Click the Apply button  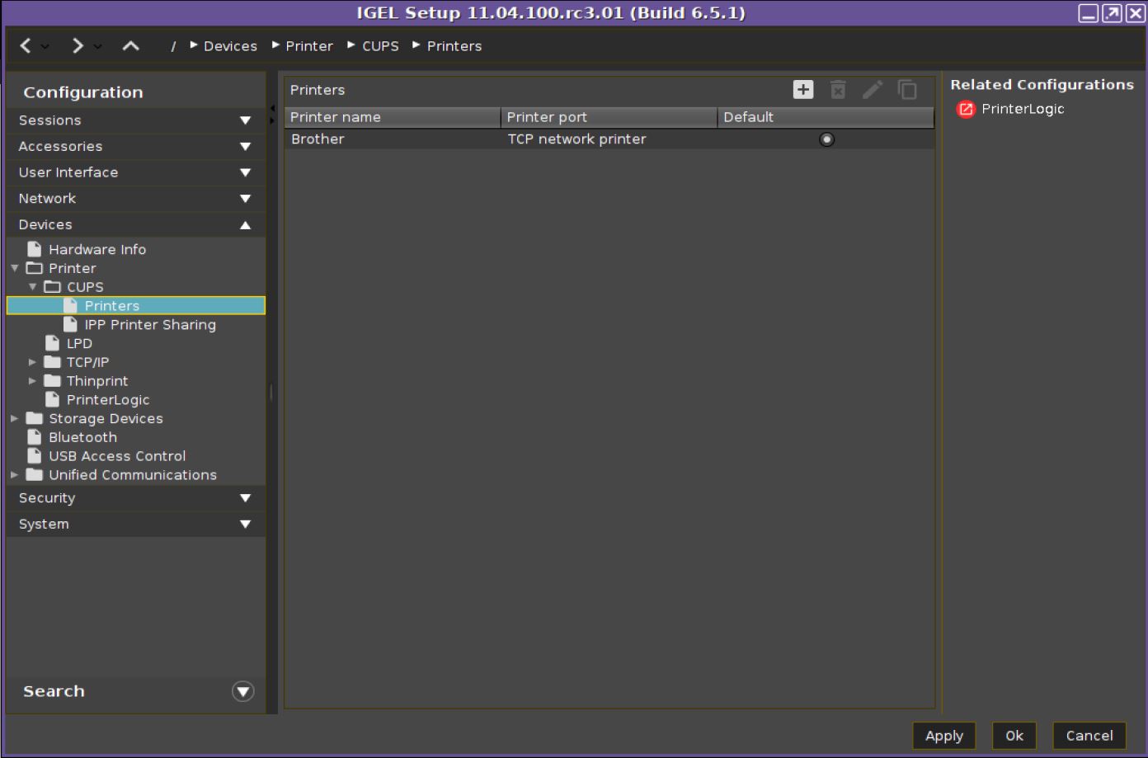[x=943, y=736]
